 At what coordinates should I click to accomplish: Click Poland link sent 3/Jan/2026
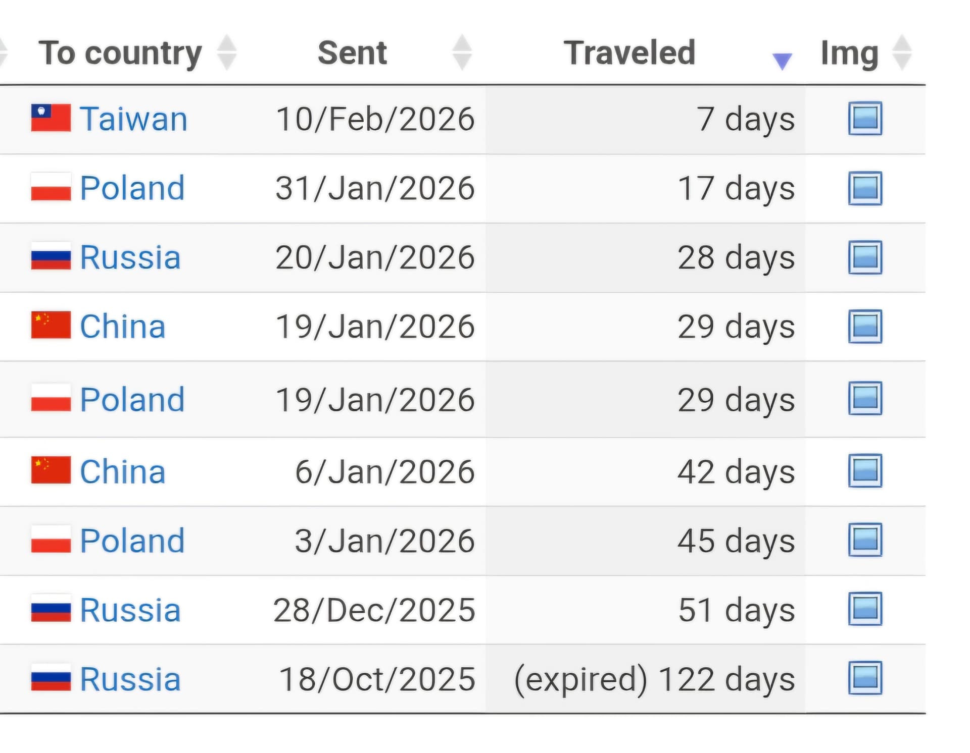(132, 541)
